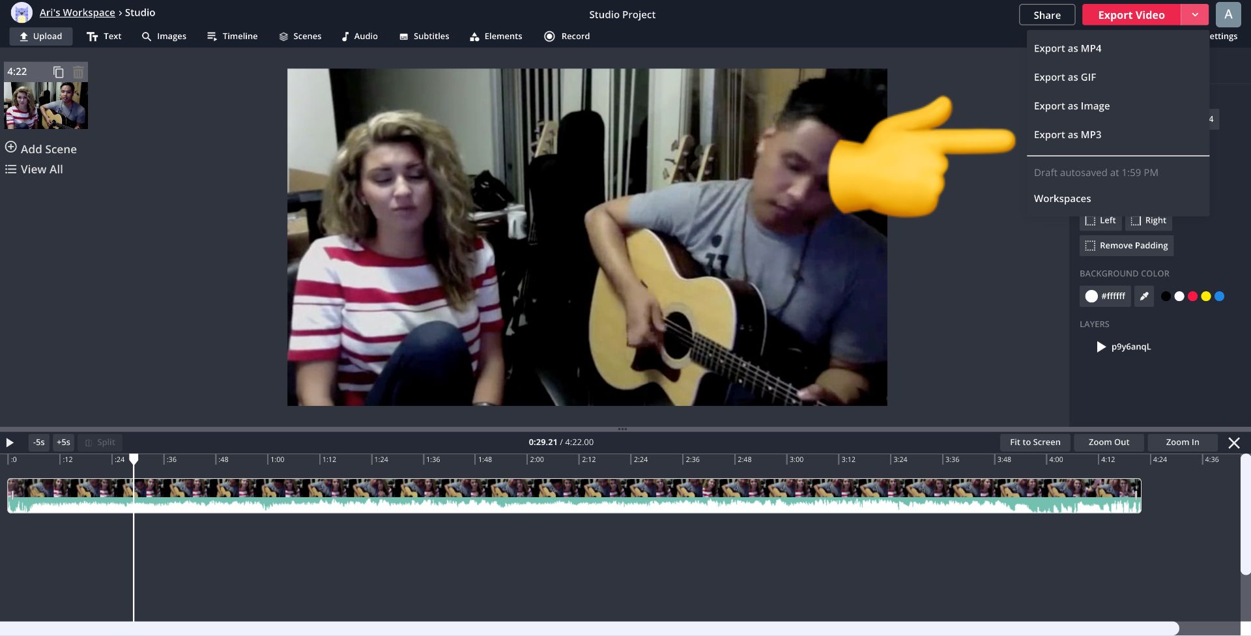
Task: Select the red background color swatch
Action: (1192, 296)
